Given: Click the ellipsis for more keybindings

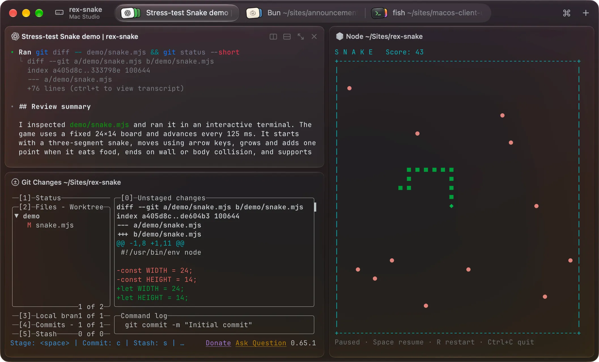Looking at the screenshot, I should coord(182,344).
